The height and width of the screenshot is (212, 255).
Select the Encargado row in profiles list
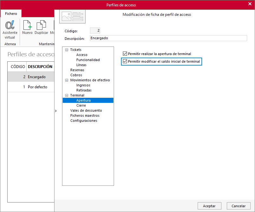(x=31, y=77)
